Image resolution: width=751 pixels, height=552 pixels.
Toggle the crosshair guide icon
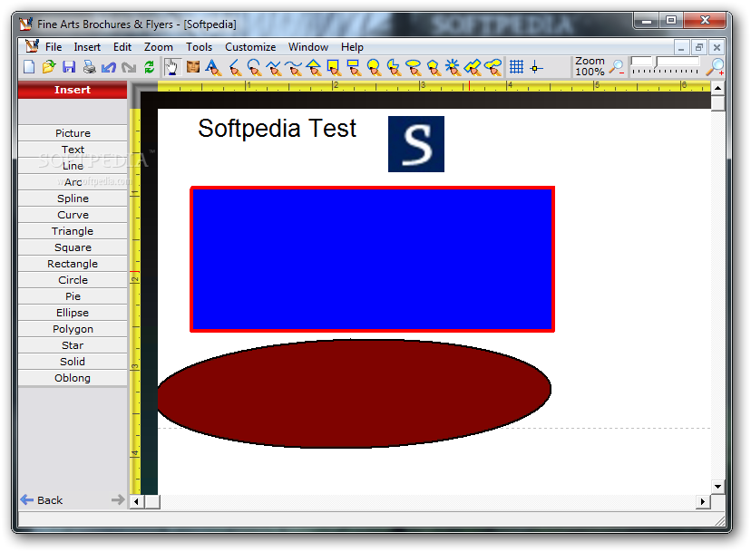tap(536, 67)
